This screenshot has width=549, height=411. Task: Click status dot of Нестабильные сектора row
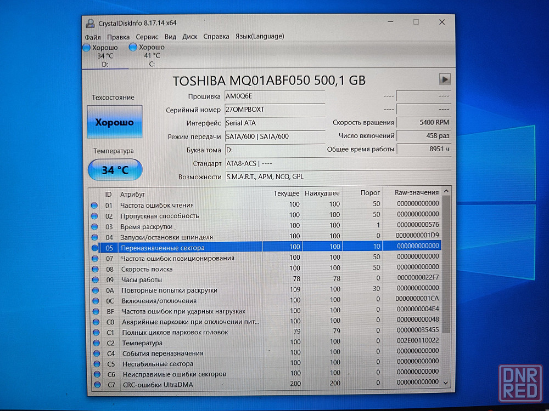click(x=97, y=364)
